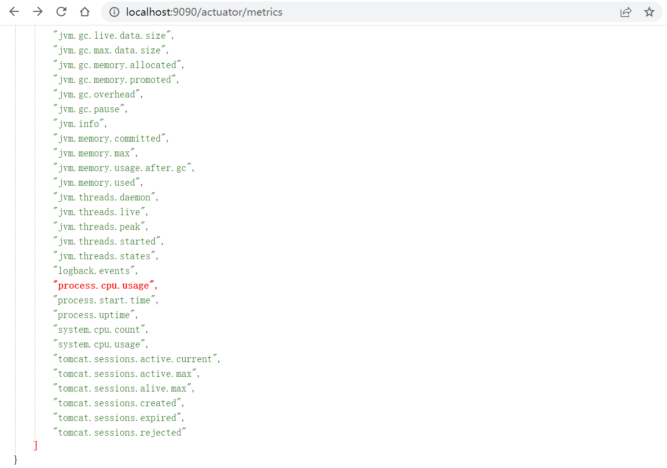Click the red "process.cpu.usage" entry
Image resolution: width=667 pixels, height=468 pixels.
(x=103, y=286)
